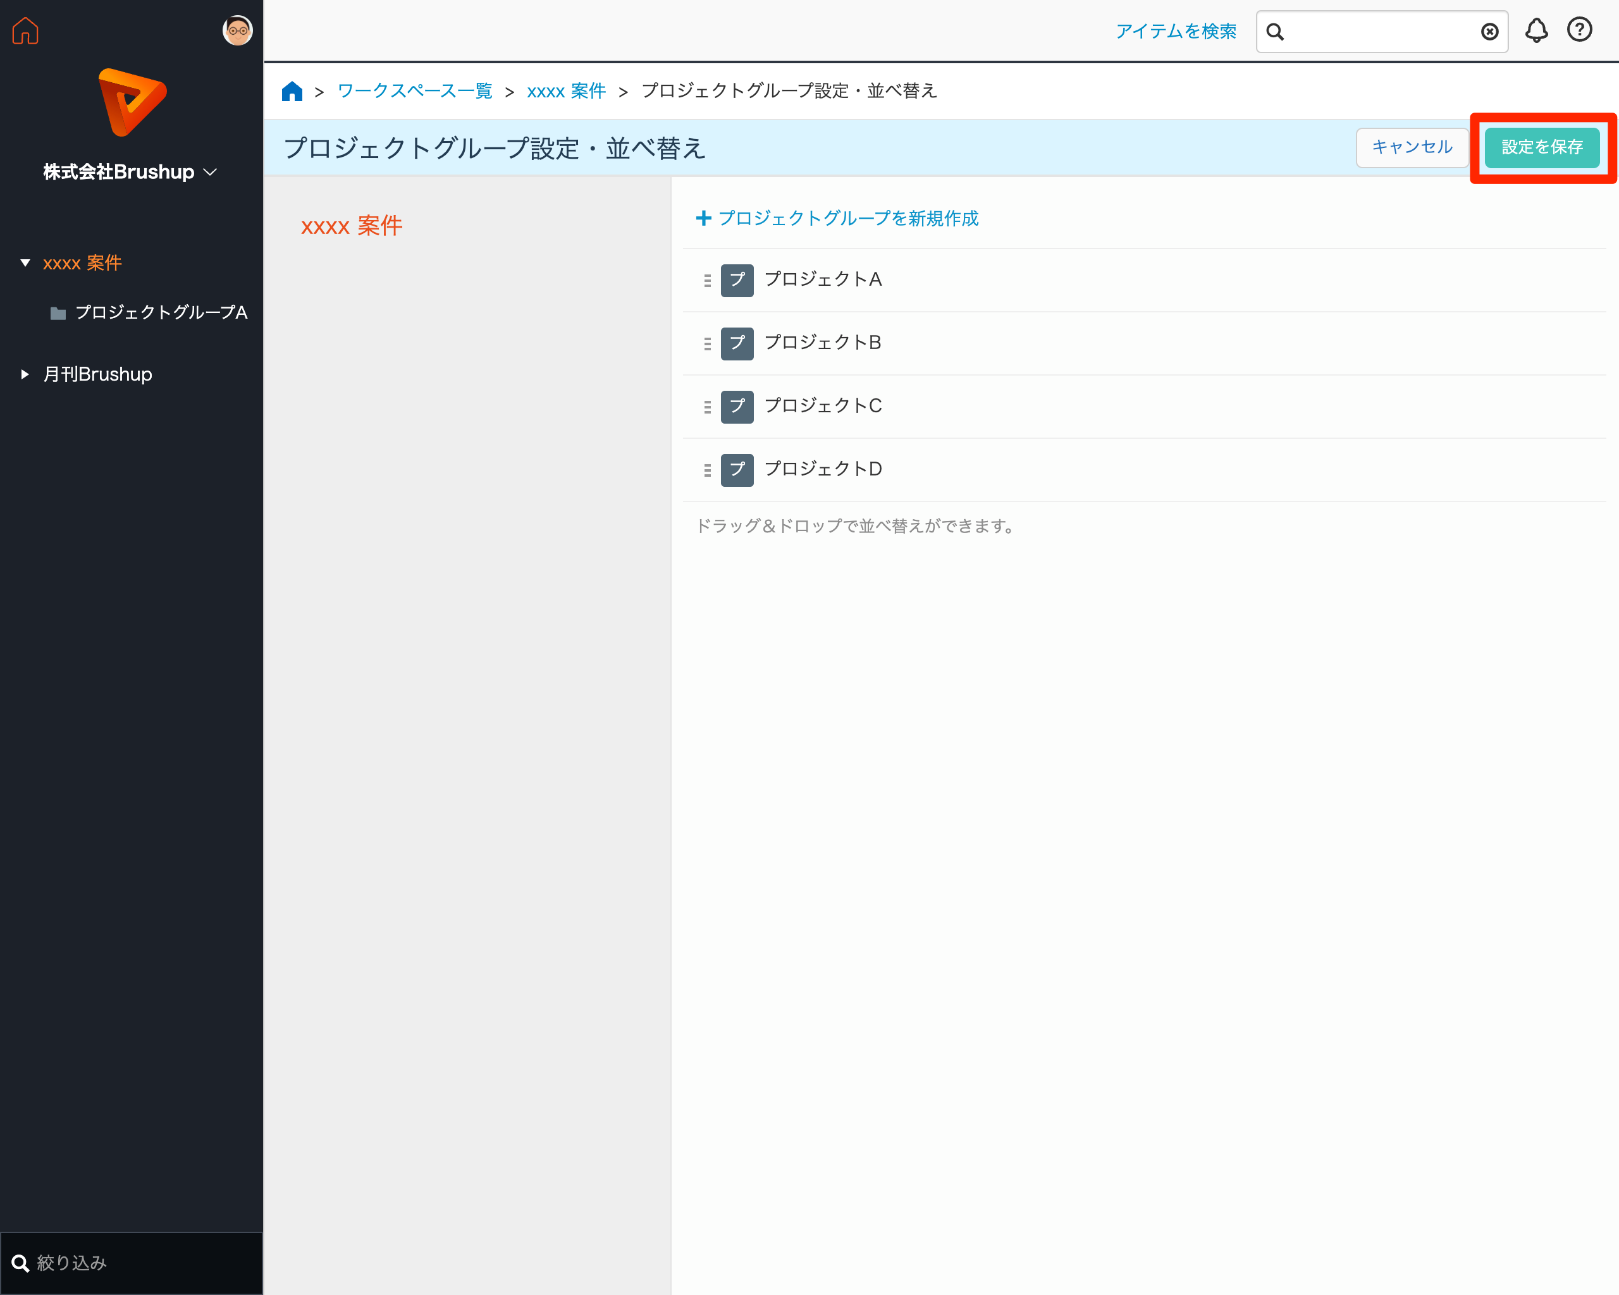
Task: Click the プ icon beside プロジェクトC
Action: point(737,407)
